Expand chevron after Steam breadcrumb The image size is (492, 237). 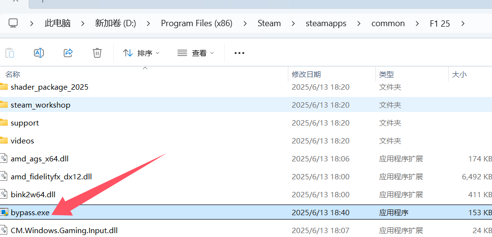point(293,23)
